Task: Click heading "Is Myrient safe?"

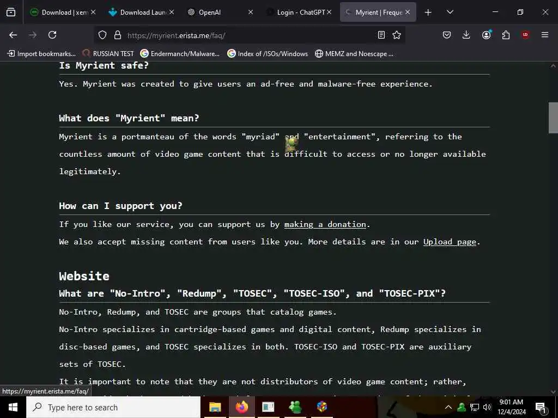Action: pos(104,65)
